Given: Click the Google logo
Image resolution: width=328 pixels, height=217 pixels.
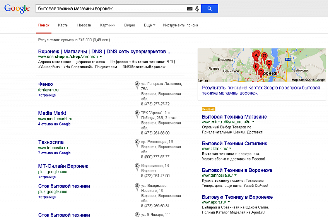Looking at the screenshot, I should (x=17, y=9).
